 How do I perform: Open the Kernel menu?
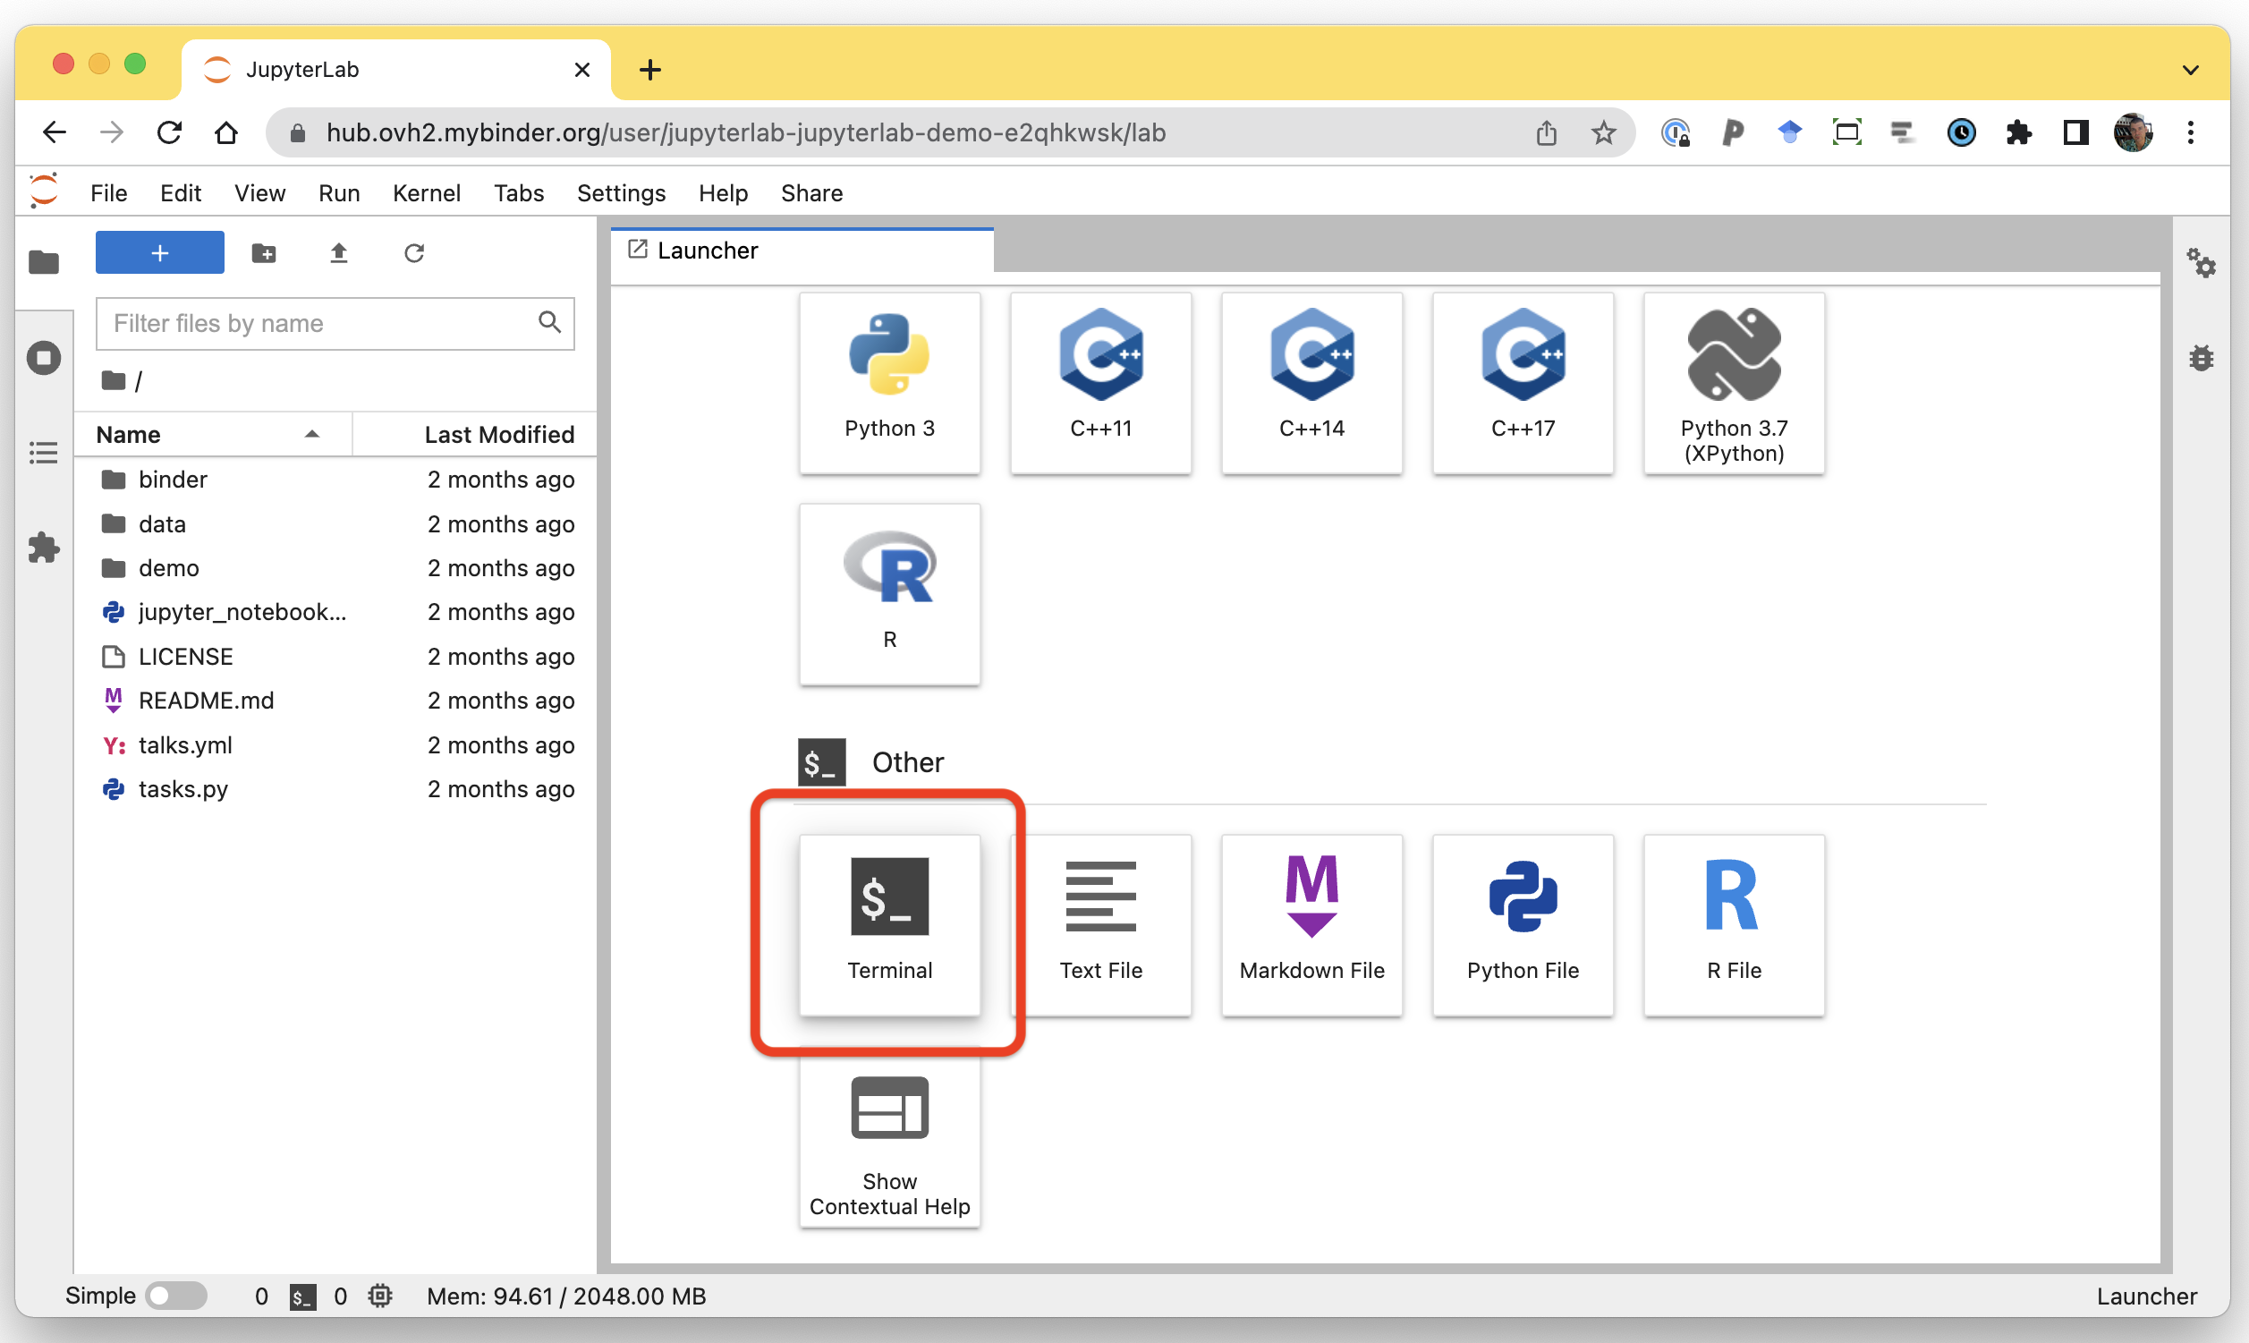426,192
